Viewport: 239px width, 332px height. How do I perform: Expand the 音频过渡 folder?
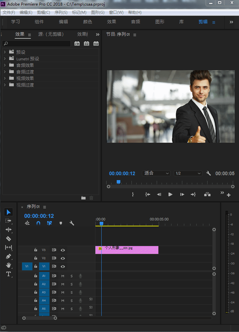(5, 72)
